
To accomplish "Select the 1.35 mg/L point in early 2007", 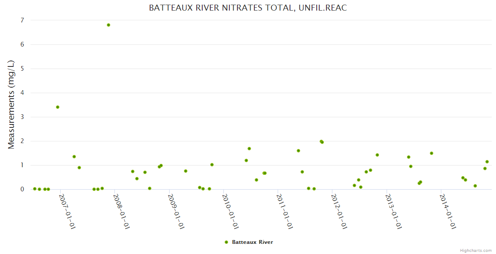I will 74,157.
